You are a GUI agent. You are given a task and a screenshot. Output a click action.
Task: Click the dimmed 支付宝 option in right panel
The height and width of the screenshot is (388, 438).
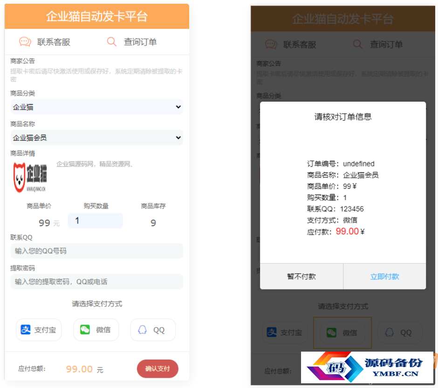285,333
